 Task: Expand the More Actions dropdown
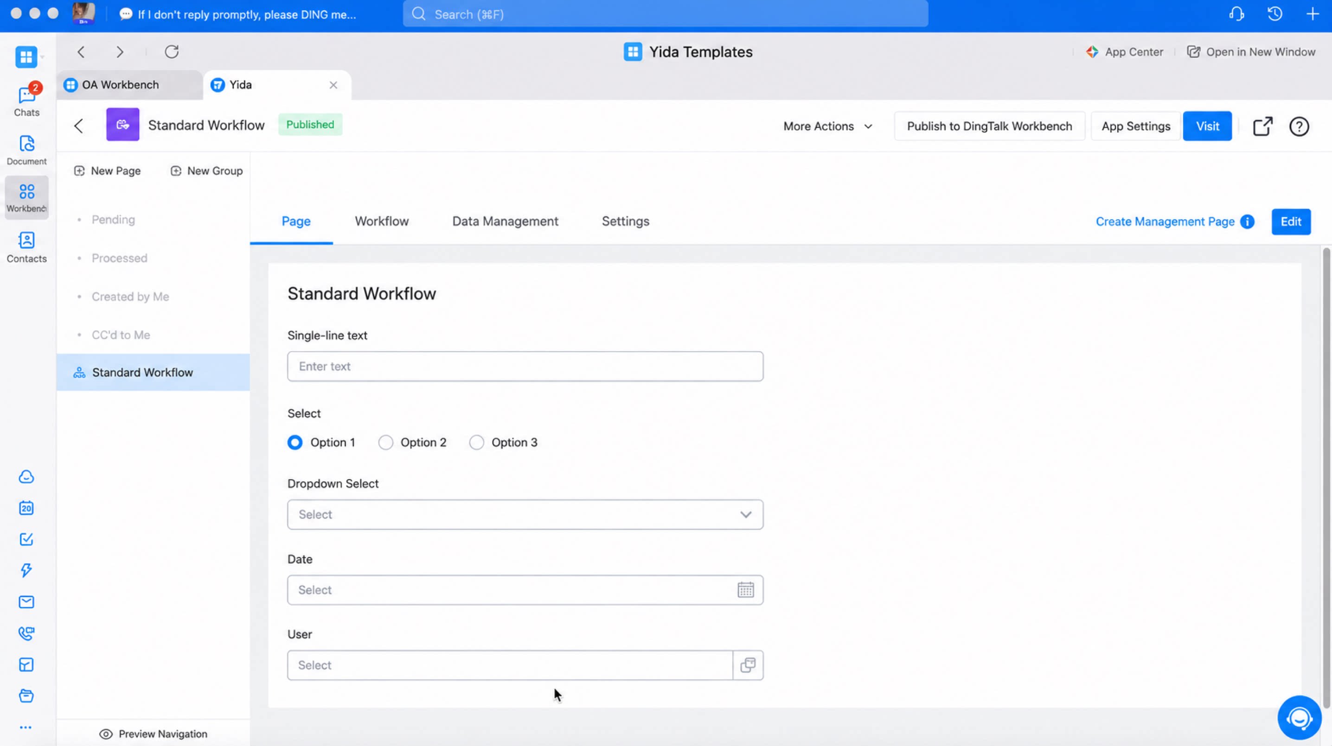point(828,126)
